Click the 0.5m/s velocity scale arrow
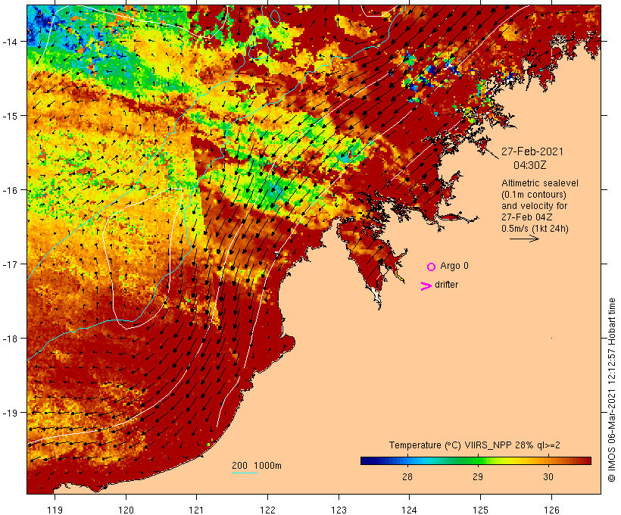 [524, 239]
